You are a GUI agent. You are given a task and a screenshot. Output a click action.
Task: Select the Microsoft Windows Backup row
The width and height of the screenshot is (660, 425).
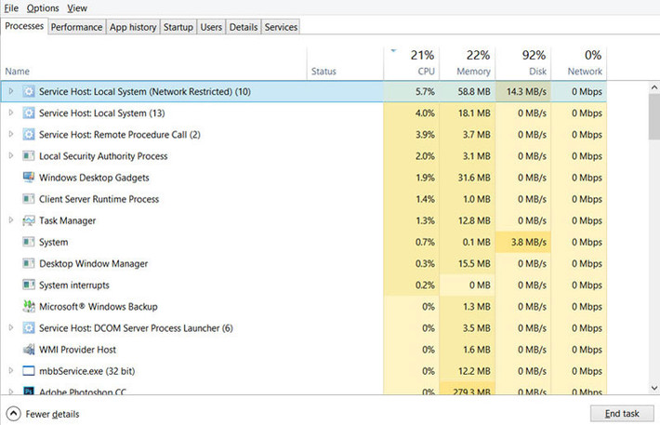coord(304,306)
